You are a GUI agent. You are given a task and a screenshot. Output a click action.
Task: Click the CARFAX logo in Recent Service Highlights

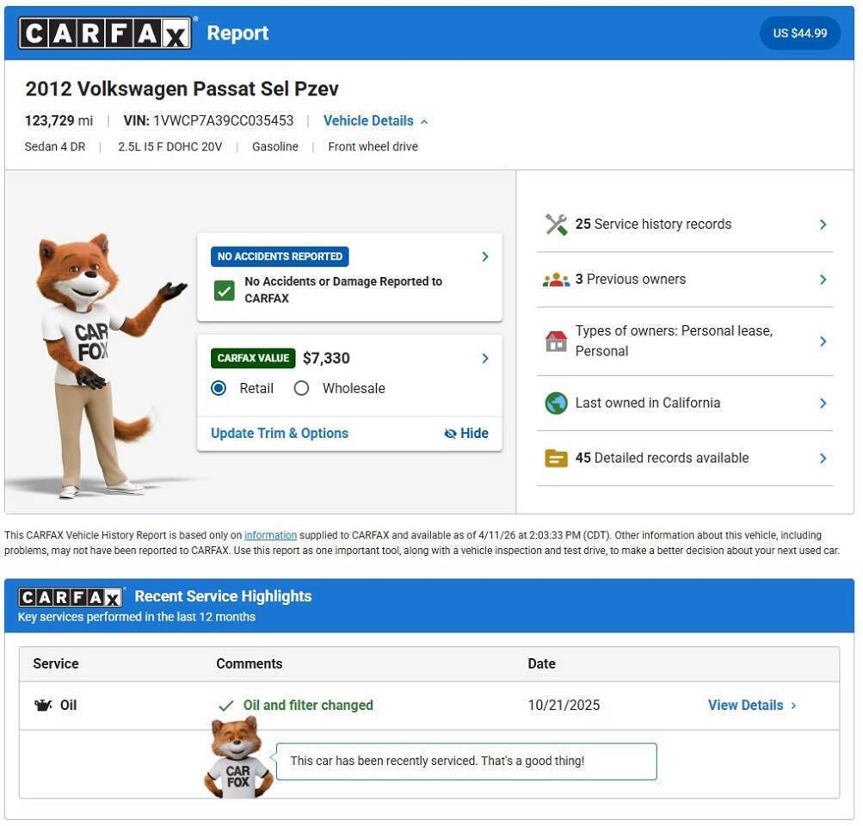pyautogui.click(x=71, y=597)
